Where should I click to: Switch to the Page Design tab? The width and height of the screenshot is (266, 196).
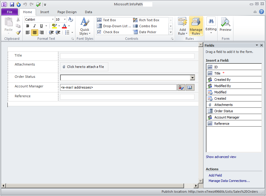[x=67, y=12]
